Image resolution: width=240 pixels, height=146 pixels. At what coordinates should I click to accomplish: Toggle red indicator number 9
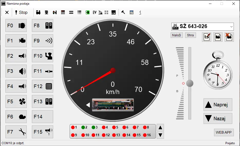73,135
